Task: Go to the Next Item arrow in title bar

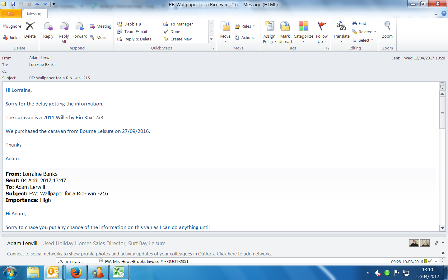Action: (x=45, y=4)
